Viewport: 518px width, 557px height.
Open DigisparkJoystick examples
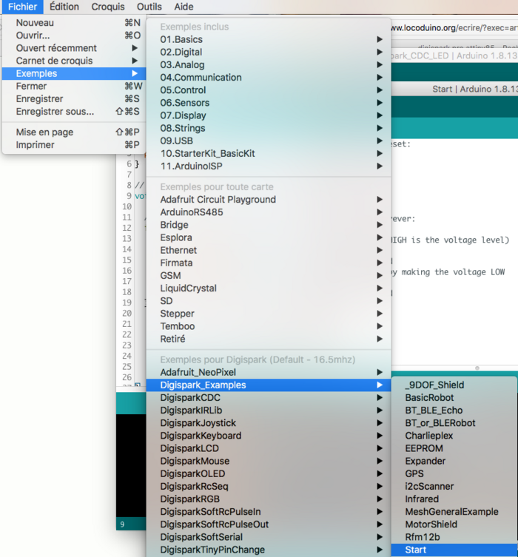[x=269, y=423]
